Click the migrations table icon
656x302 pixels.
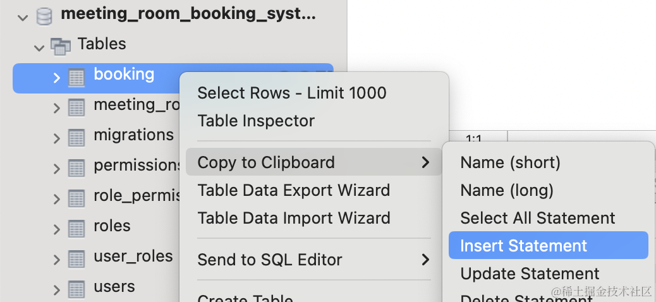click(76, 136)
